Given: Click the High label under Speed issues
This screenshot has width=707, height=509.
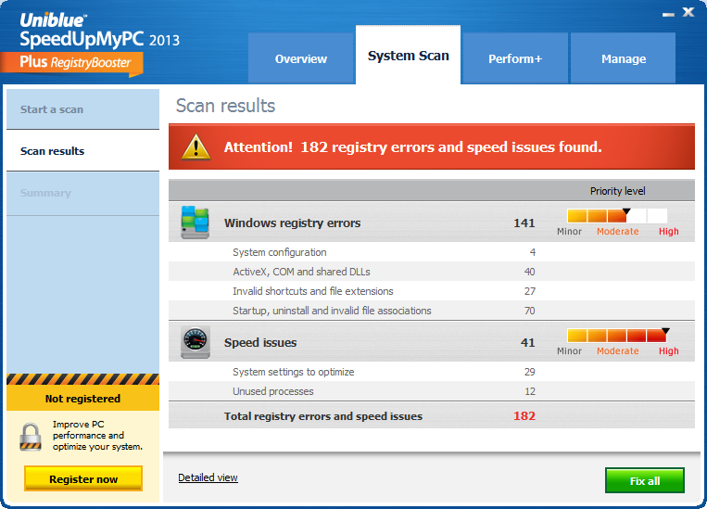Looking at the screenshot, I should (668, 350).
